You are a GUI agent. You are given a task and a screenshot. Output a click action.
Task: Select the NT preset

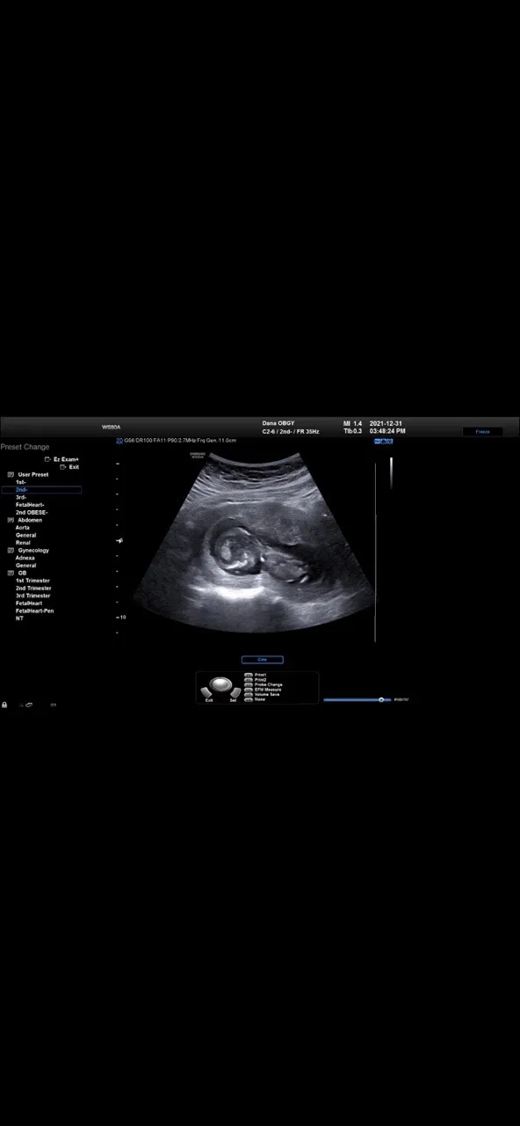coord(19,618)
